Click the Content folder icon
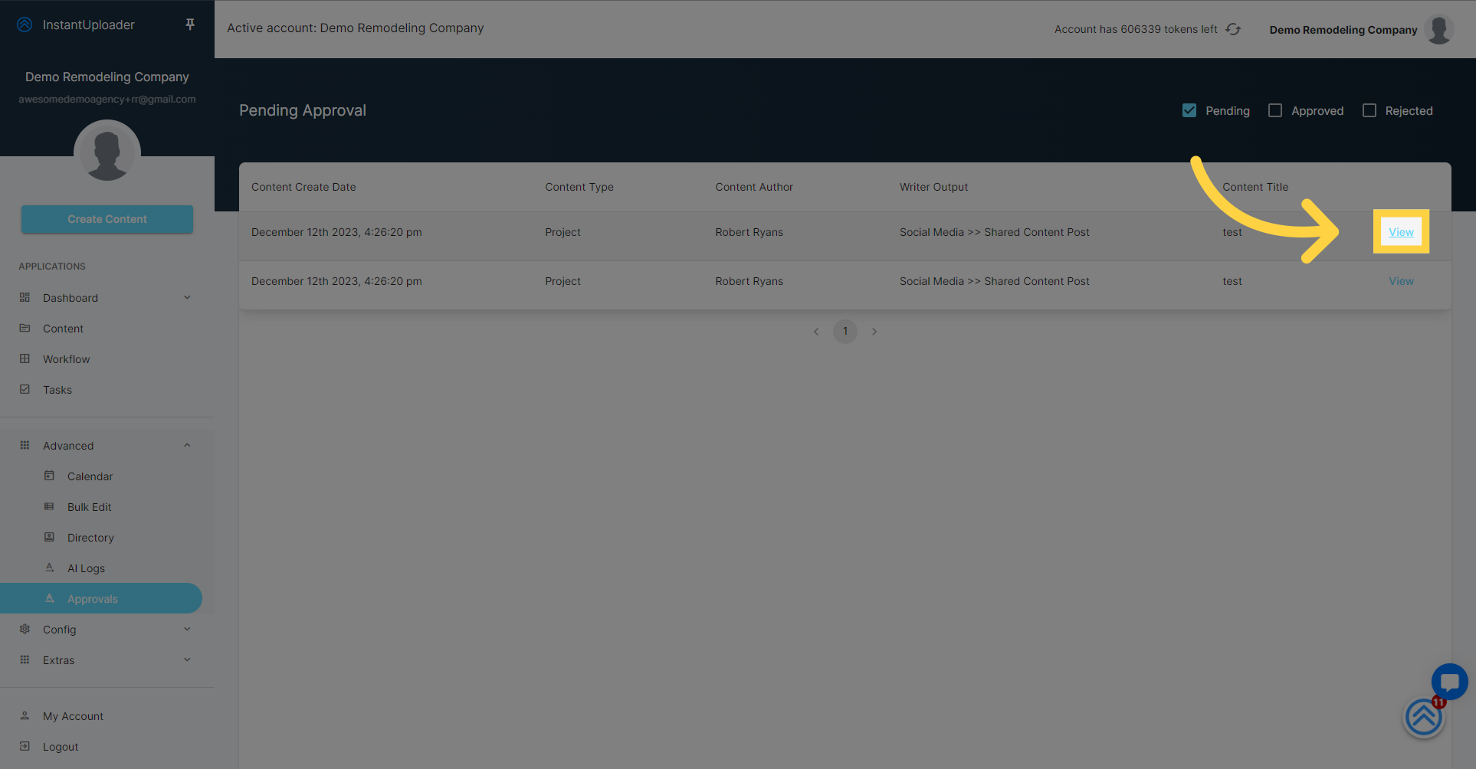This screenshot has width=1476, height=769. (25, 328)
